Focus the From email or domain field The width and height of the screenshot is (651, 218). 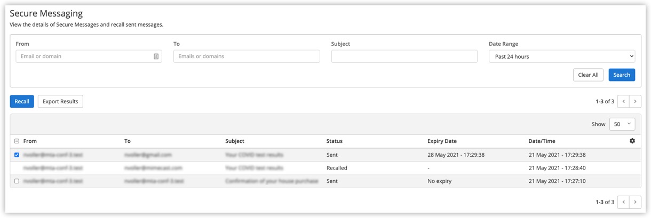point(89,56)
